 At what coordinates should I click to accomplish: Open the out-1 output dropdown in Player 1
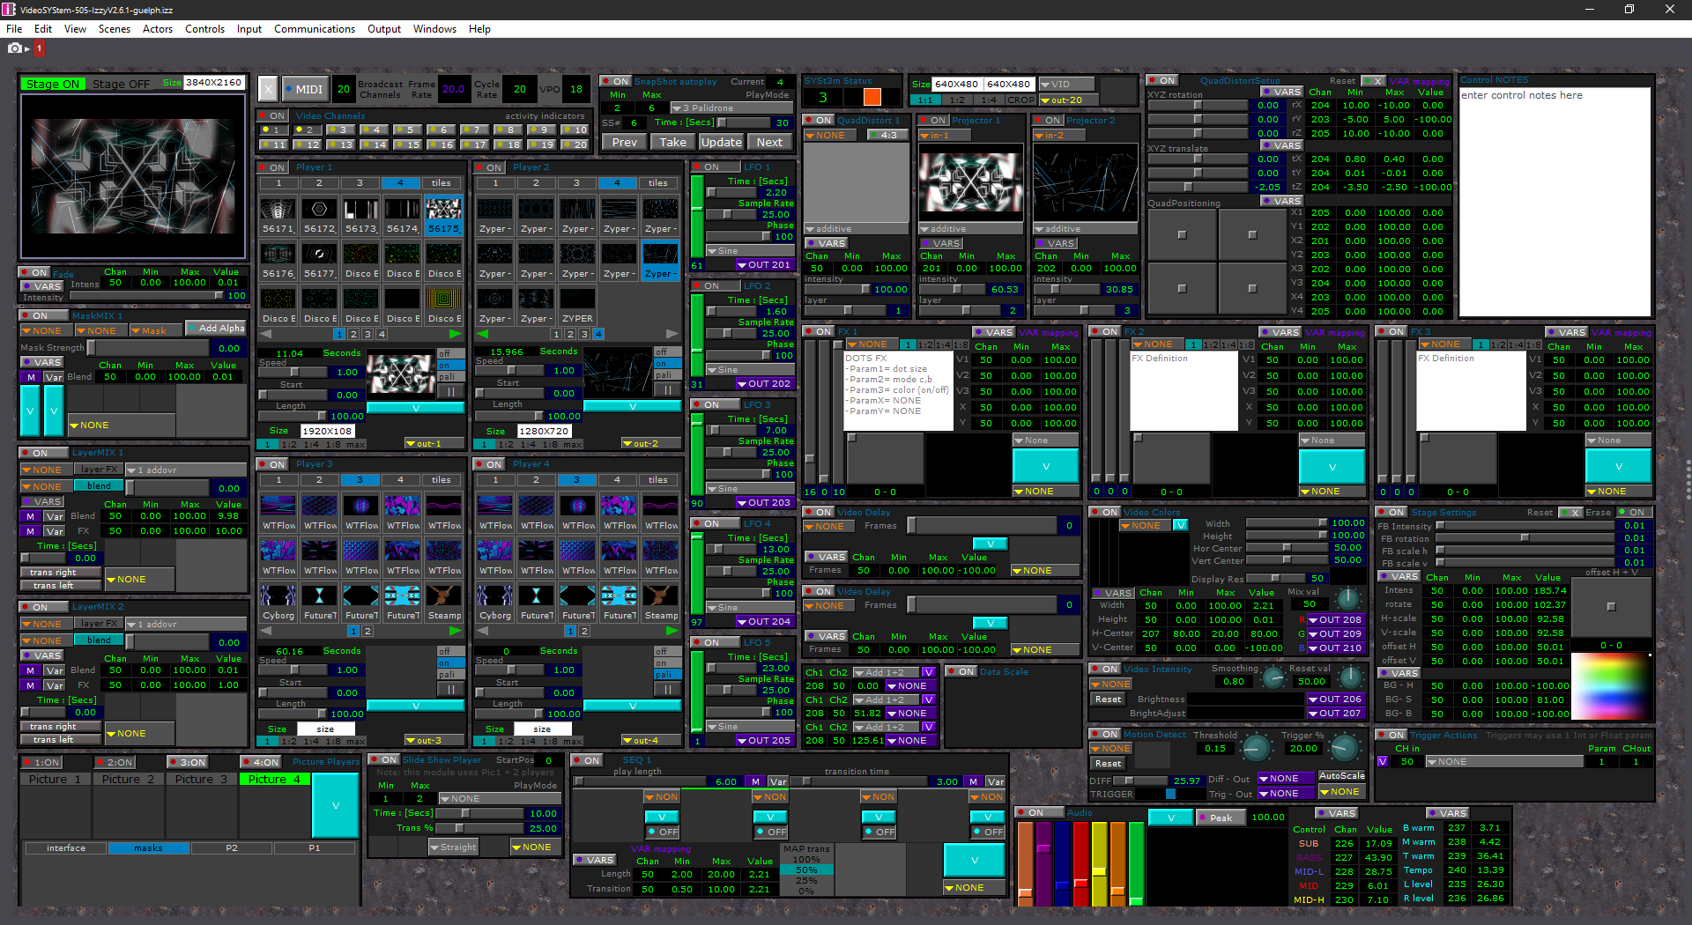pyautogui.click(x=434, y=443)
